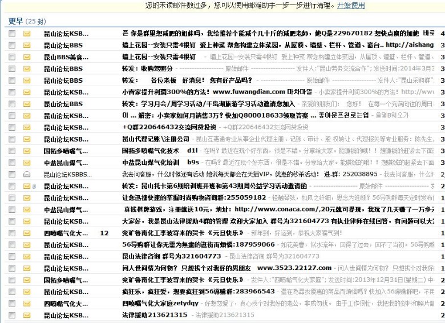This screenshot has width=445, height=323.
Task: Click unread envelope icon for 收购驾照分 email
Action: pos(27,68)
